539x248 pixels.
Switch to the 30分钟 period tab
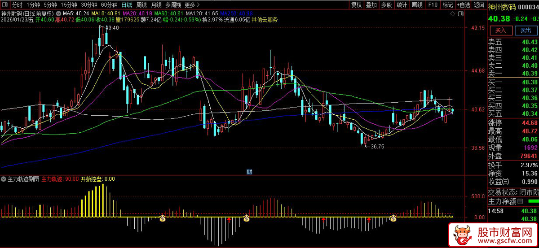(x=89, y=5)
